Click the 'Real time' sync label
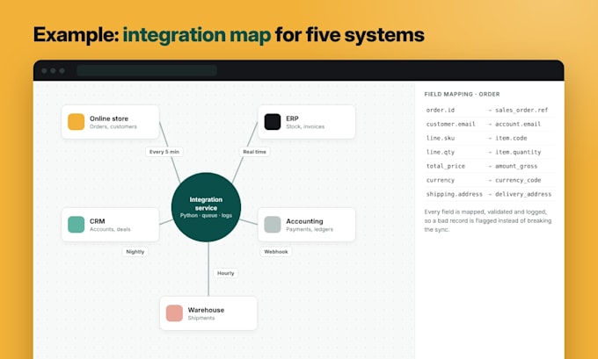The width and height of the screenshot is (598, 359). tap(254, 152)
